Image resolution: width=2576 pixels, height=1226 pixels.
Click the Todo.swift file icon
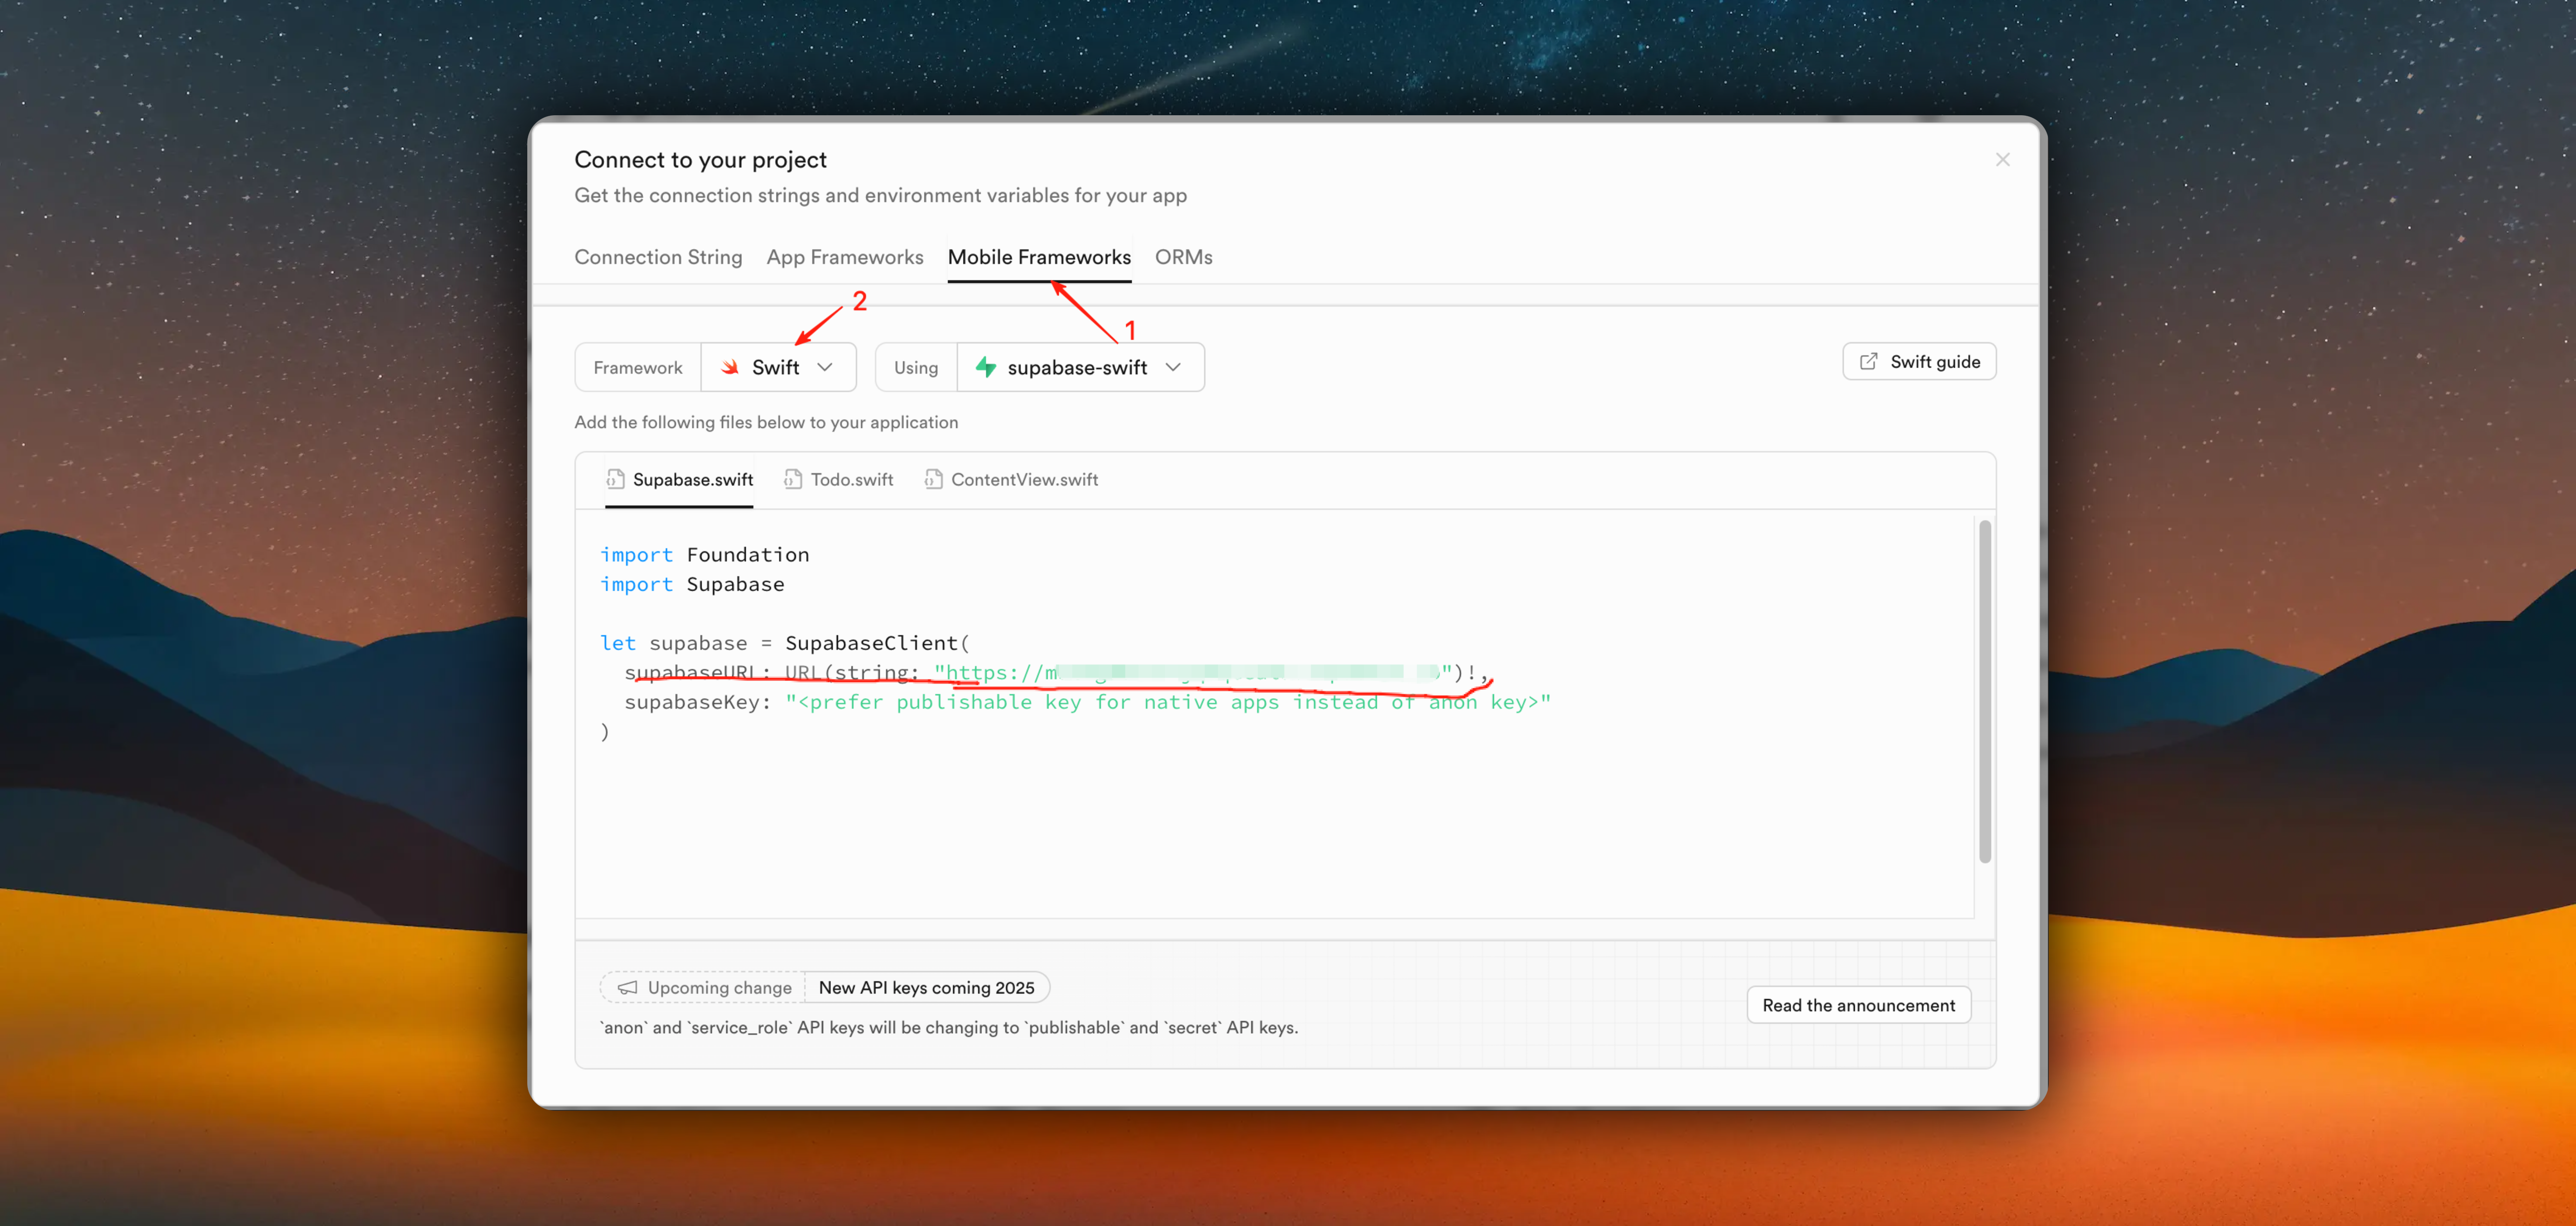tap(793, 480)
